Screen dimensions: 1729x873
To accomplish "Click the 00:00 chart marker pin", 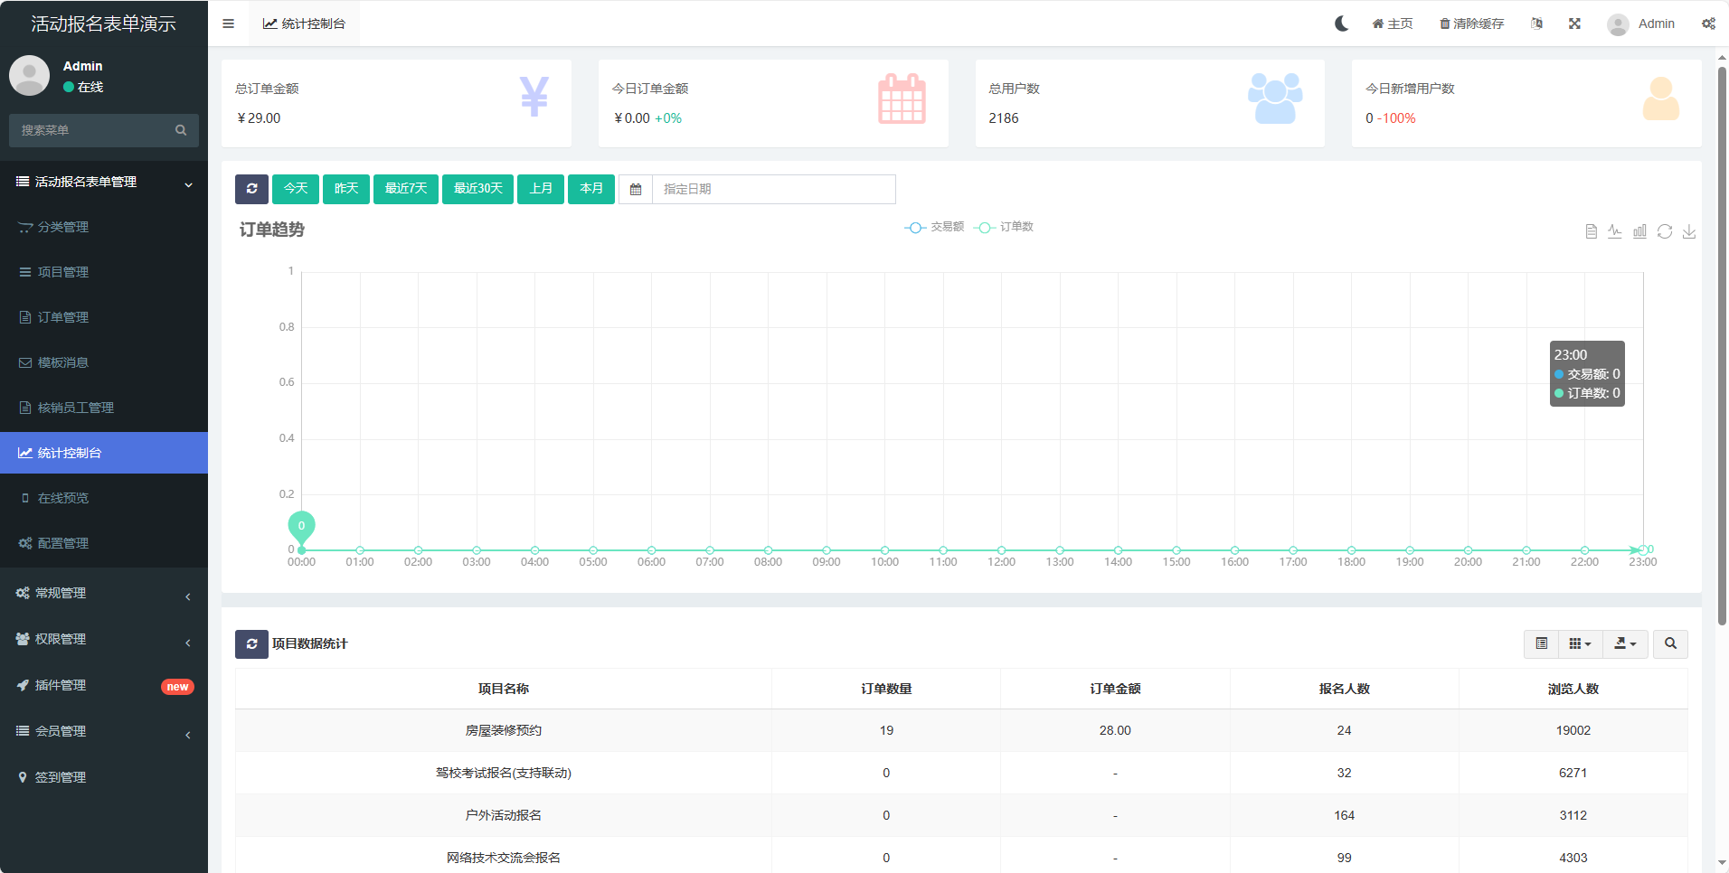I will pos(301,527).
